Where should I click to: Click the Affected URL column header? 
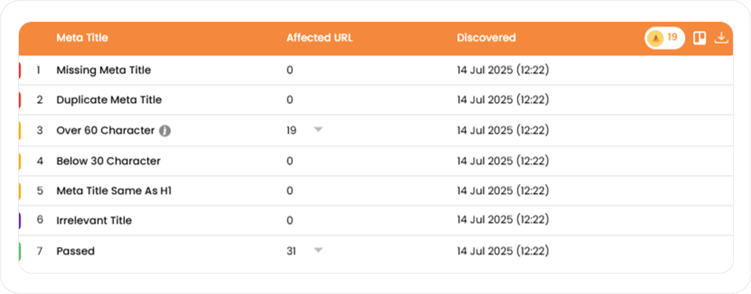click(320, 38)
